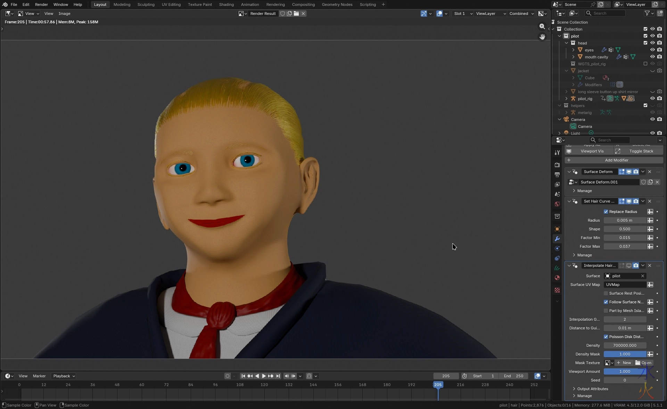Open the Render menu
This screenshot has height=409, width=667.
[41, 5]
